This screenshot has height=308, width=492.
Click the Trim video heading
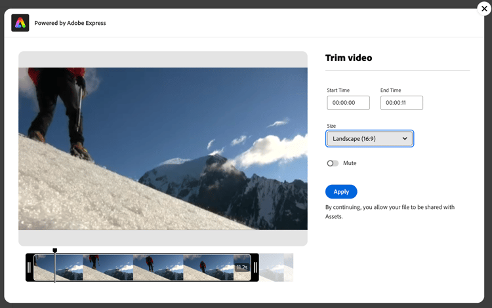pyautogui.click(x=348, y=58)
